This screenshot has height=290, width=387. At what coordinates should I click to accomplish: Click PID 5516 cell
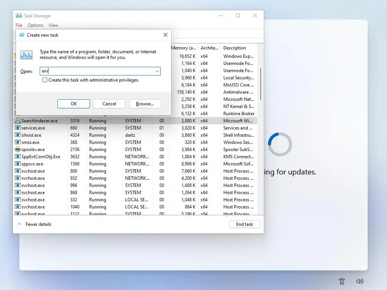point(75,120)
